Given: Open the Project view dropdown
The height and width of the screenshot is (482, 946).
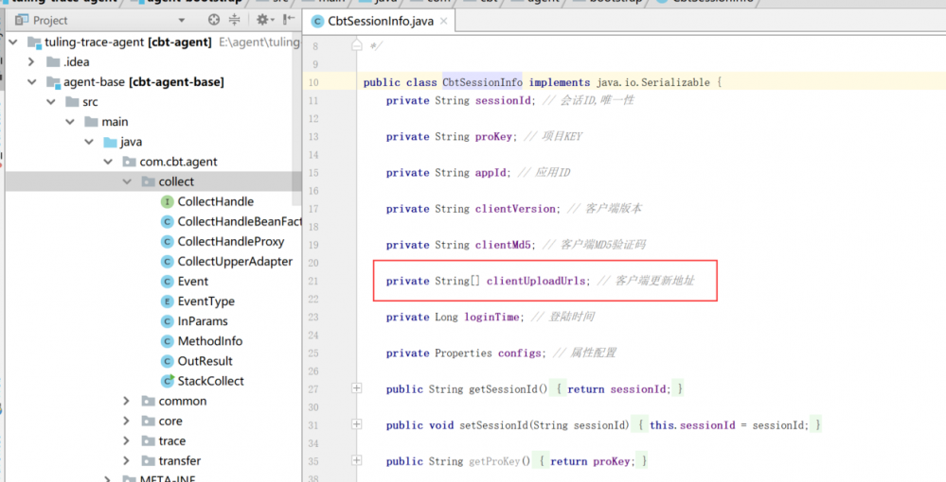Looking at the screenshot, I should (x=182, y=21).
